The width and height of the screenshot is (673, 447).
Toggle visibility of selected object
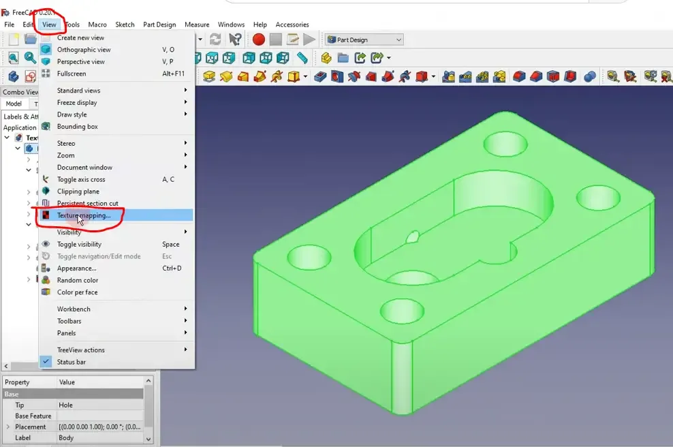coord(116,245)
